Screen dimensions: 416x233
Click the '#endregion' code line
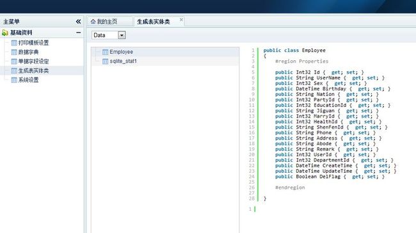tap(290, 188)
